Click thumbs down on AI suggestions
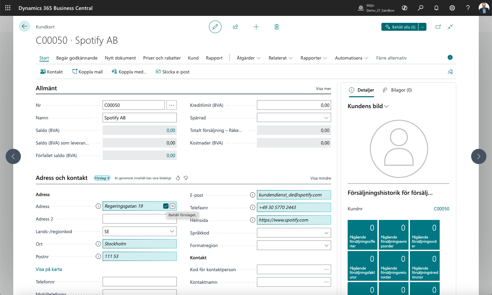Screen dimensions: 492x295 pyautogui.click(x=186, y=178)
